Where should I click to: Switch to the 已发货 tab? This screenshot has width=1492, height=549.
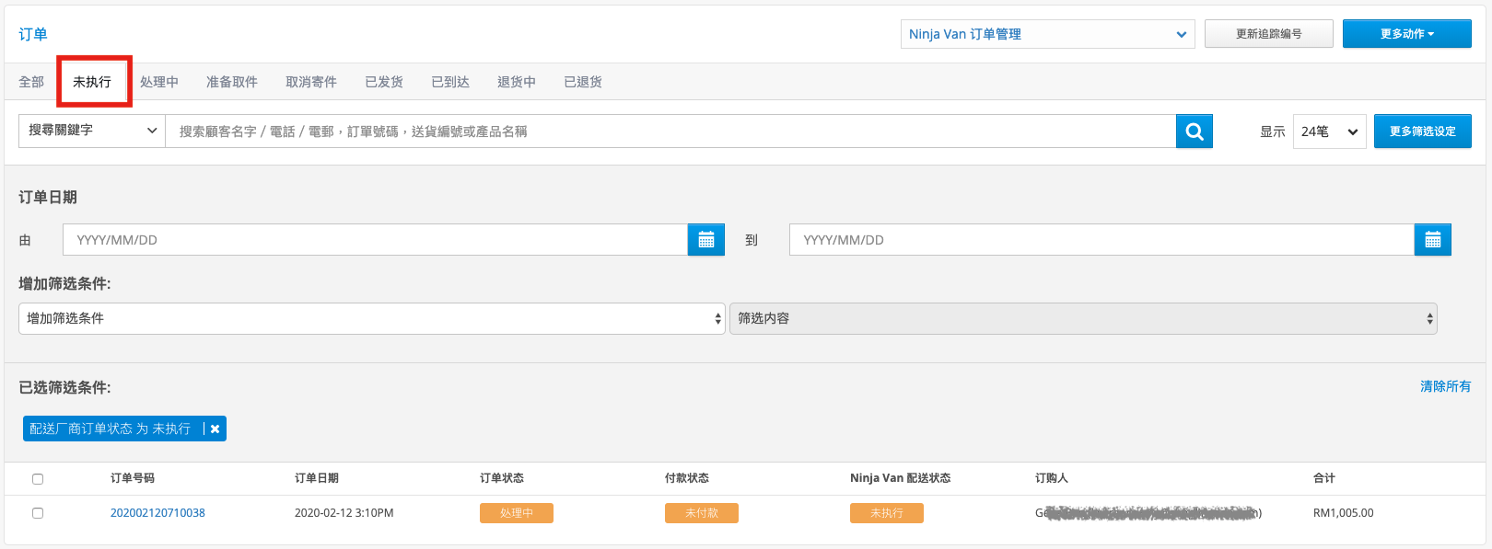point(384,82)
